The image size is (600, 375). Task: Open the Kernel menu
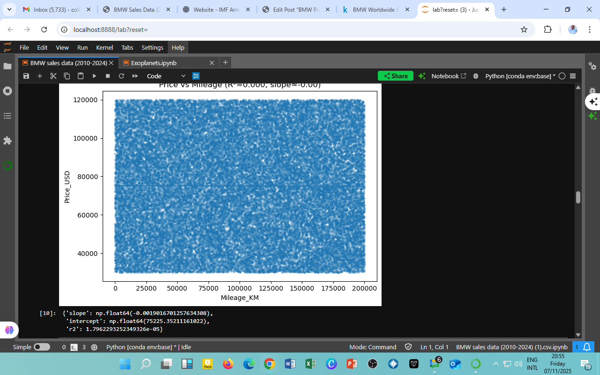(x=104, y=47)
